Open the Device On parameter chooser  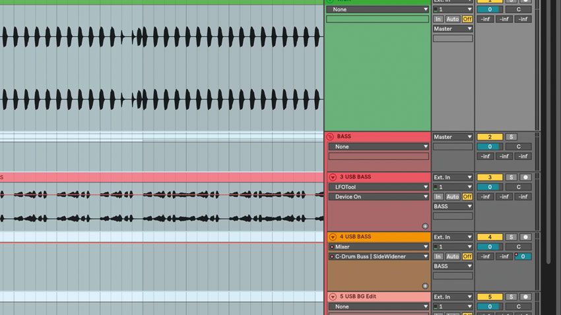point(379,197)
